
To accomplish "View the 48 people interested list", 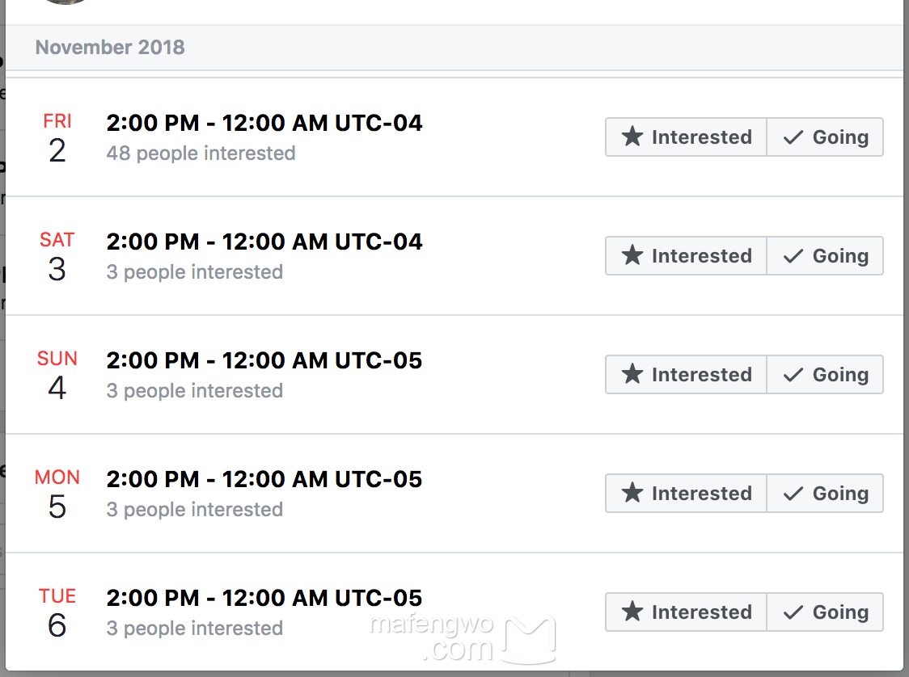I will pos(201,153).
